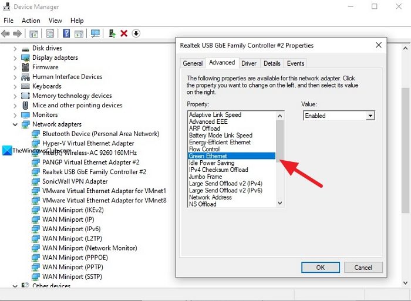411x301 pixels.
Task: Click the Human Interface Devices icon
Action: 25,77
